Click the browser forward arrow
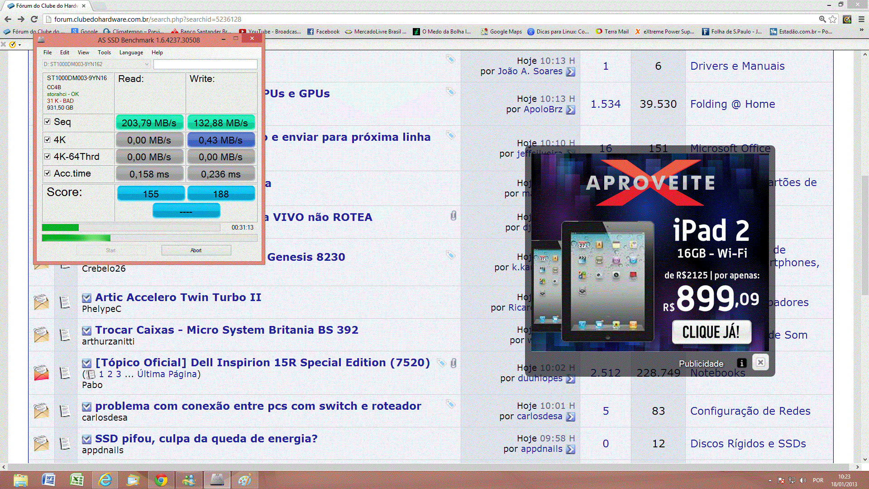Screen dimensions: 869x489 (21, 19)
